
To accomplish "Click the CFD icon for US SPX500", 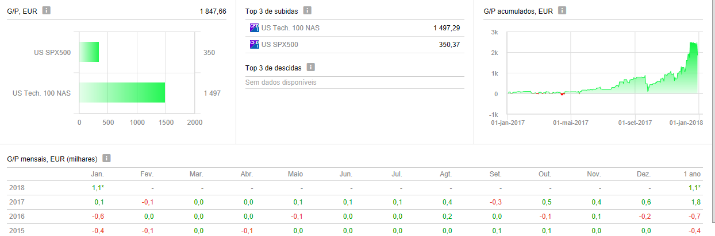I will pos(254,44).
